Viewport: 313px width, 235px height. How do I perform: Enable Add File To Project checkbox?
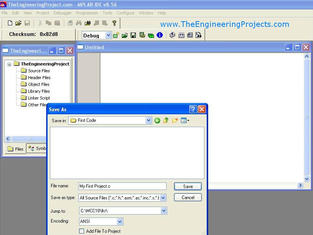81,231
